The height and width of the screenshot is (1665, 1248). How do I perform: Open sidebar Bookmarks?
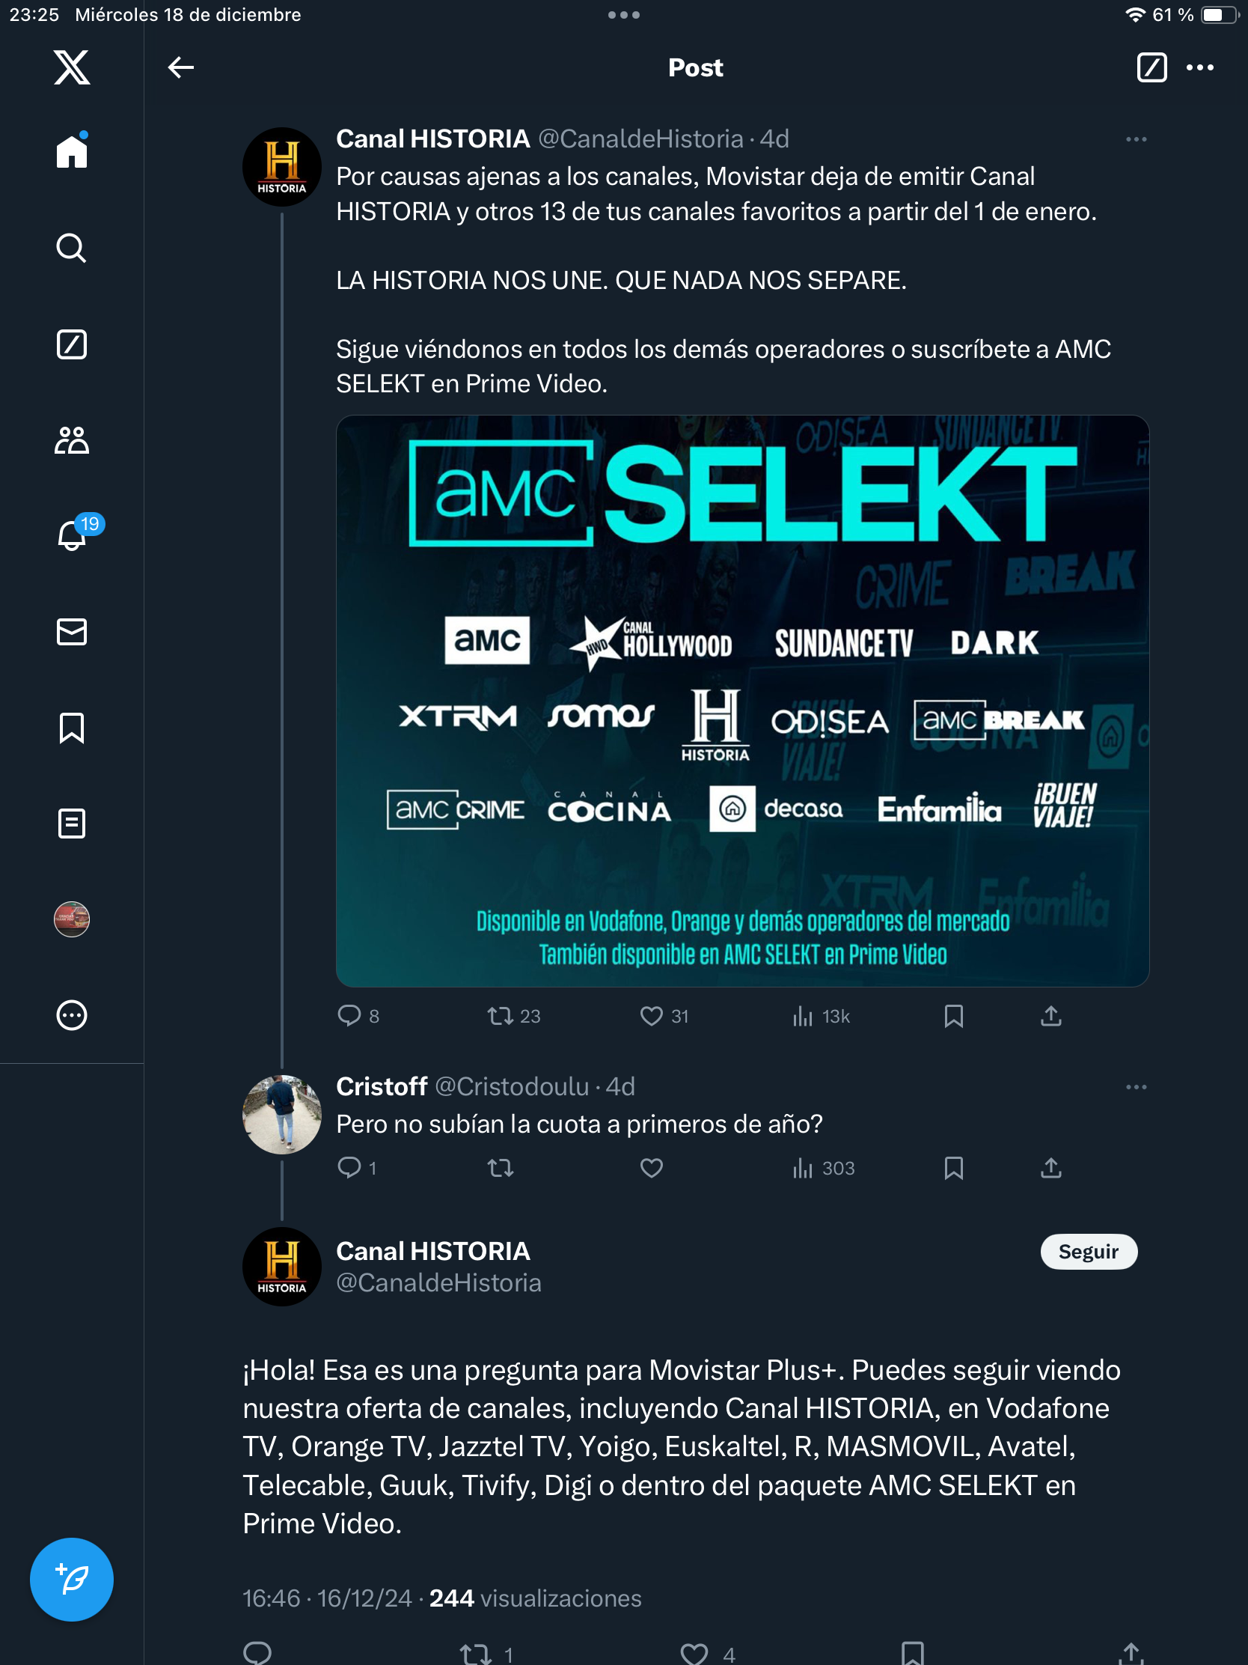tap(72, 728)
